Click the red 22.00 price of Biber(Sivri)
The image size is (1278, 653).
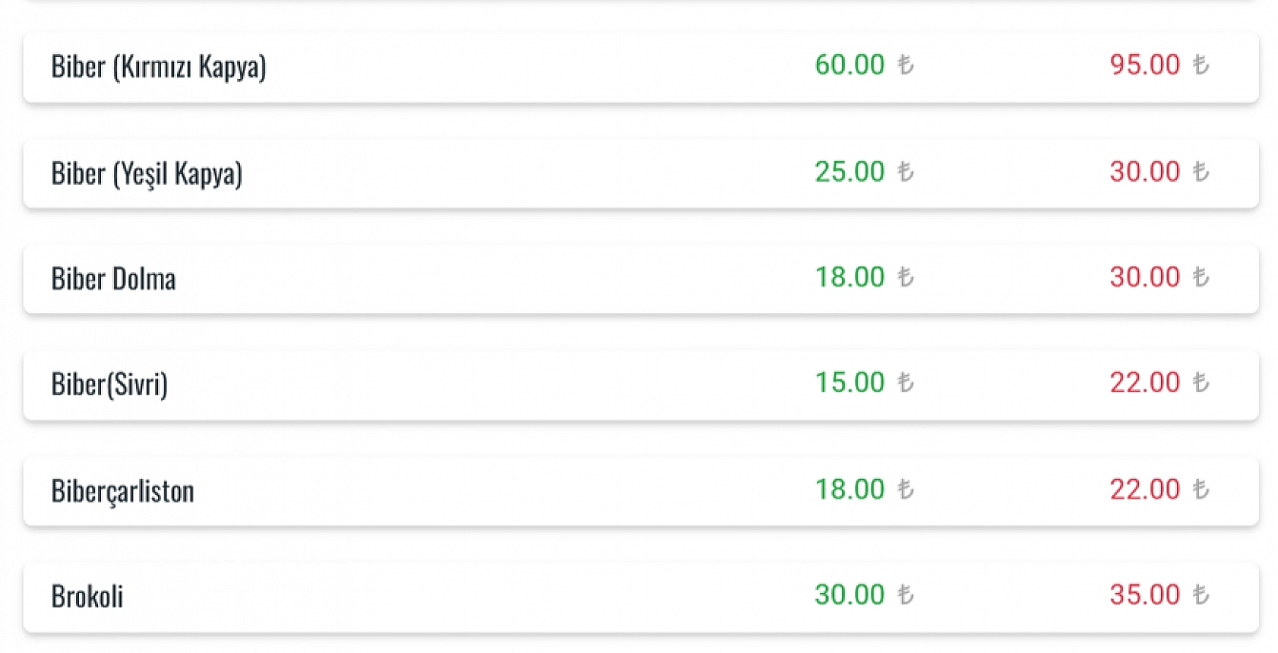coord(1145,383)
